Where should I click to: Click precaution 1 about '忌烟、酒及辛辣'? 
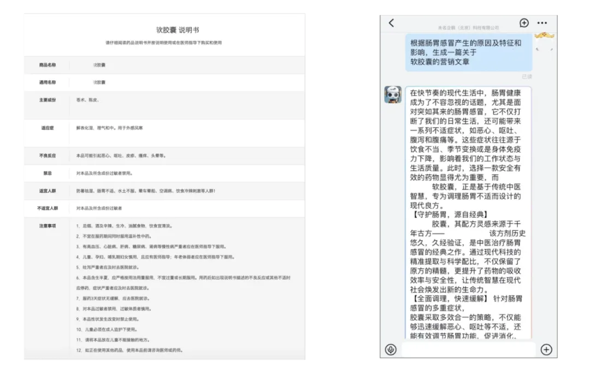point(125,226)
